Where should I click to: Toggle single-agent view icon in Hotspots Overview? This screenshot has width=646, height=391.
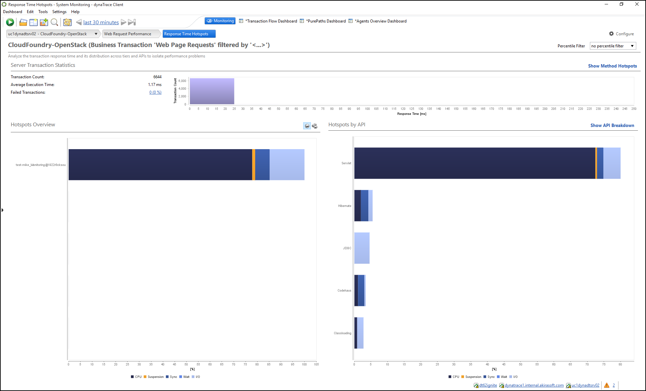[307, 126]
